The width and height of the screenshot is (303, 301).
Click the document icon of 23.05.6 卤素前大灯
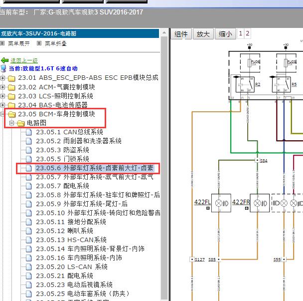coord(29,168)
